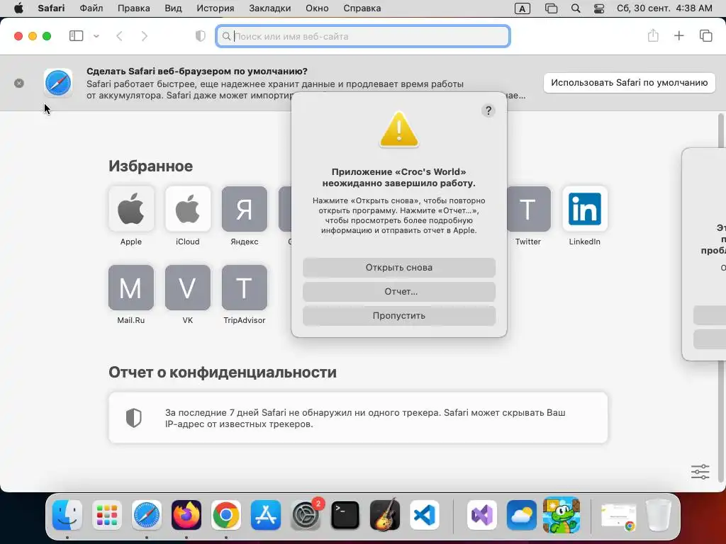Click the Пропустить button
The width and height of the screenshot is (726, 544).
(399, 315)
